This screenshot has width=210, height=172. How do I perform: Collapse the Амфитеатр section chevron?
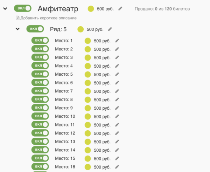coord(5,8)
